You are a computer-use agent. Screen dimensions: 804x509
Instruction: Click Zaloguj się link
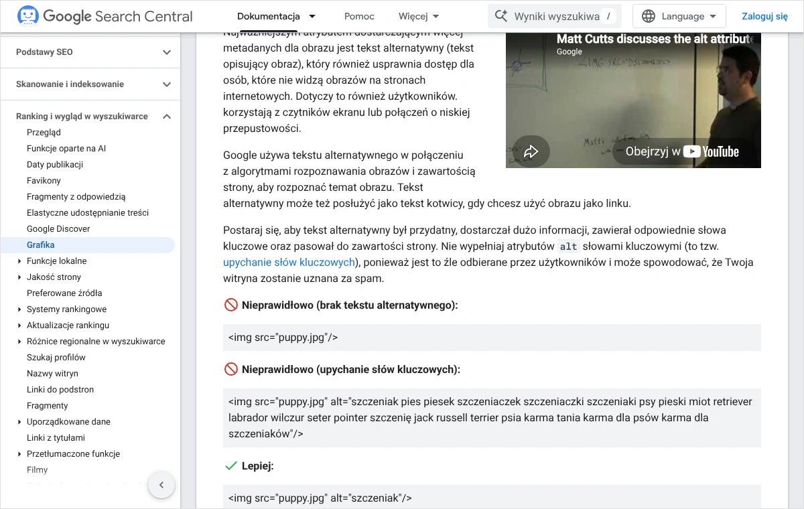[765, 16]
